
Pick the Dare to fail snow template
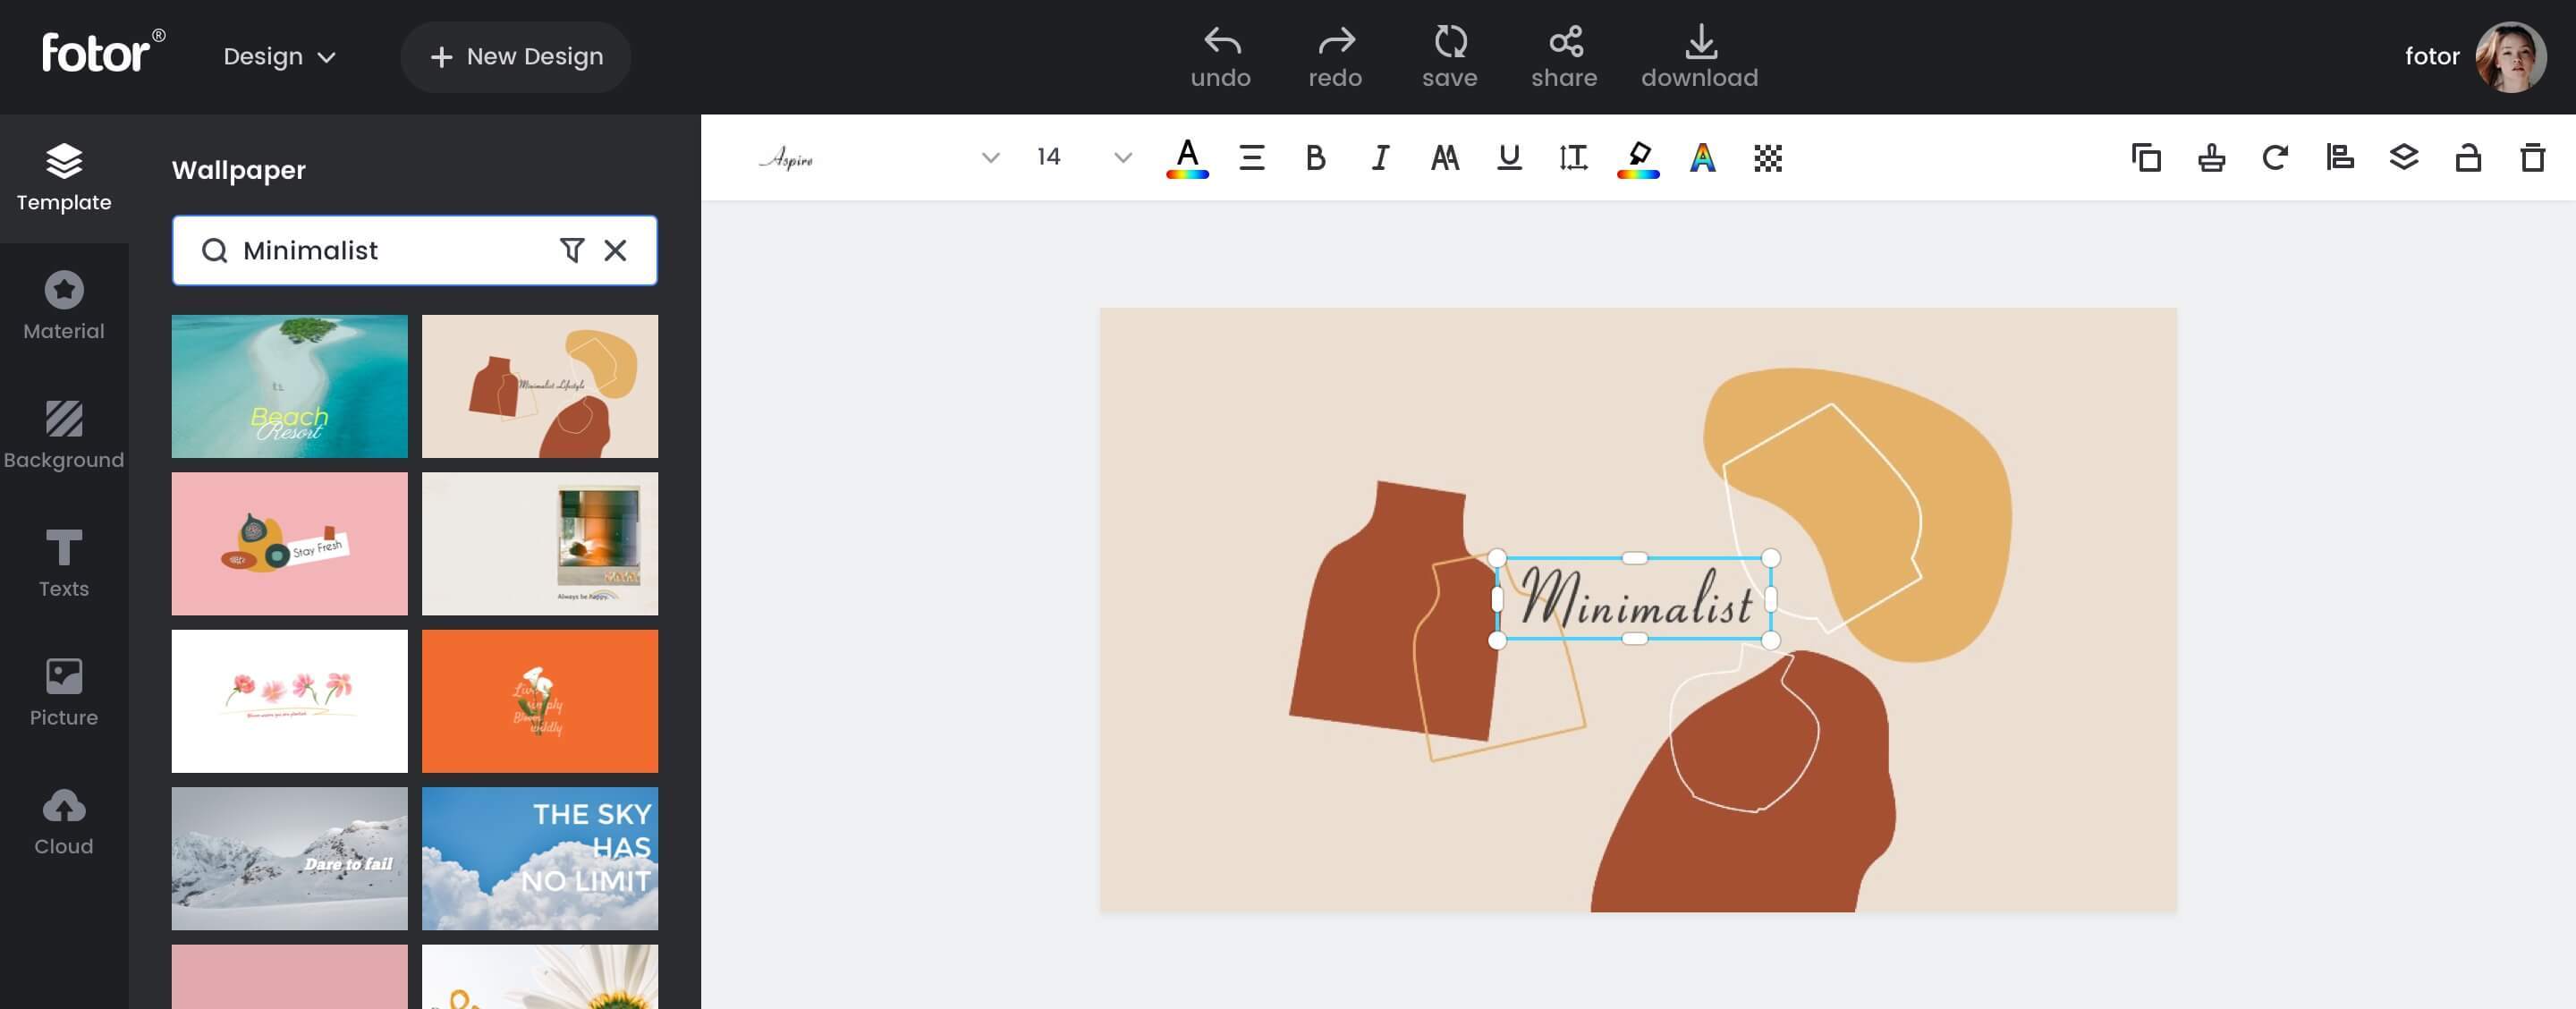290,858
